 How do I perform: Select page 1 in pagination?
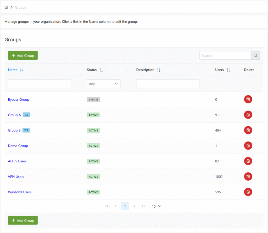click(x=125, y=206)
